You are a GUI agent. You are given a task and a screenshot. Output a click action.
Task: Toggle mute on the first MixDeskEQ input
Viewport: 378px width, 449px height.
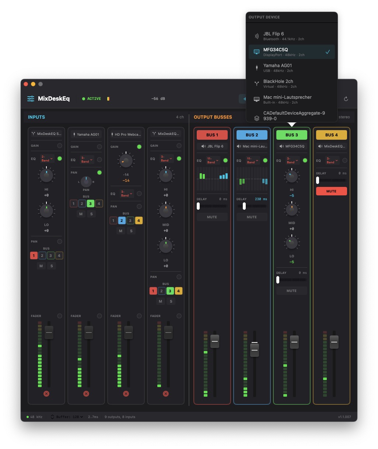pos(41,266)
